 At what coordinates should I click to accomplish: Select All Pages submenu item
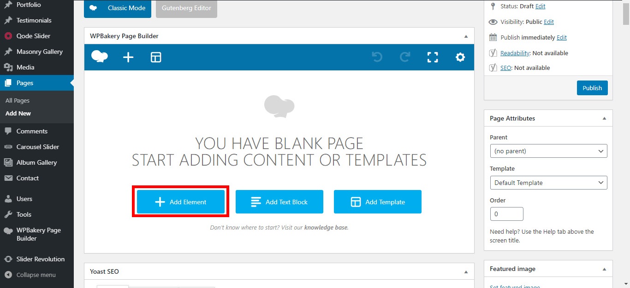[x=18, y=100]
